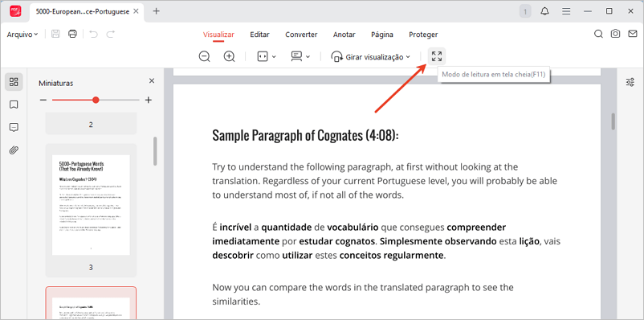Switch to the Visualizar tab
644x320 pixels.
[x=218, y=35]
